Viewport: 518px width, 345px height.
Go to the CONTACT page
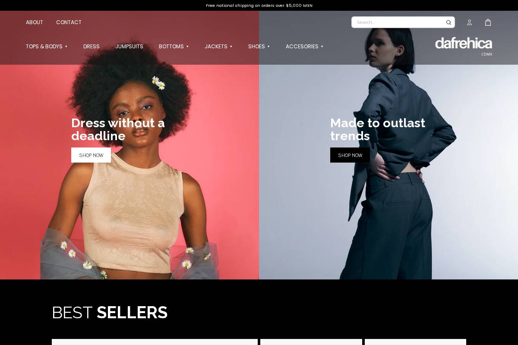(x=69, y=22)
